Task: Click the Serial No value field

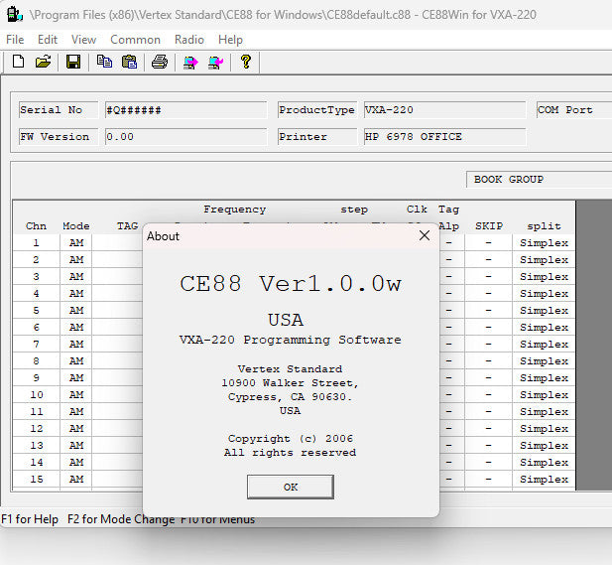Action: click(185, 110)
